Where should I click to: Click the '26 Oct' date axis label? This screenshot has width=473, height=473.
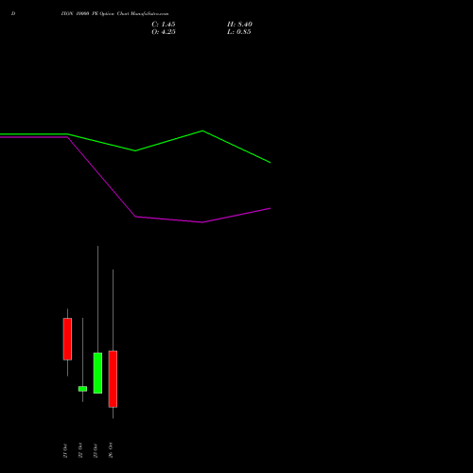111,450
